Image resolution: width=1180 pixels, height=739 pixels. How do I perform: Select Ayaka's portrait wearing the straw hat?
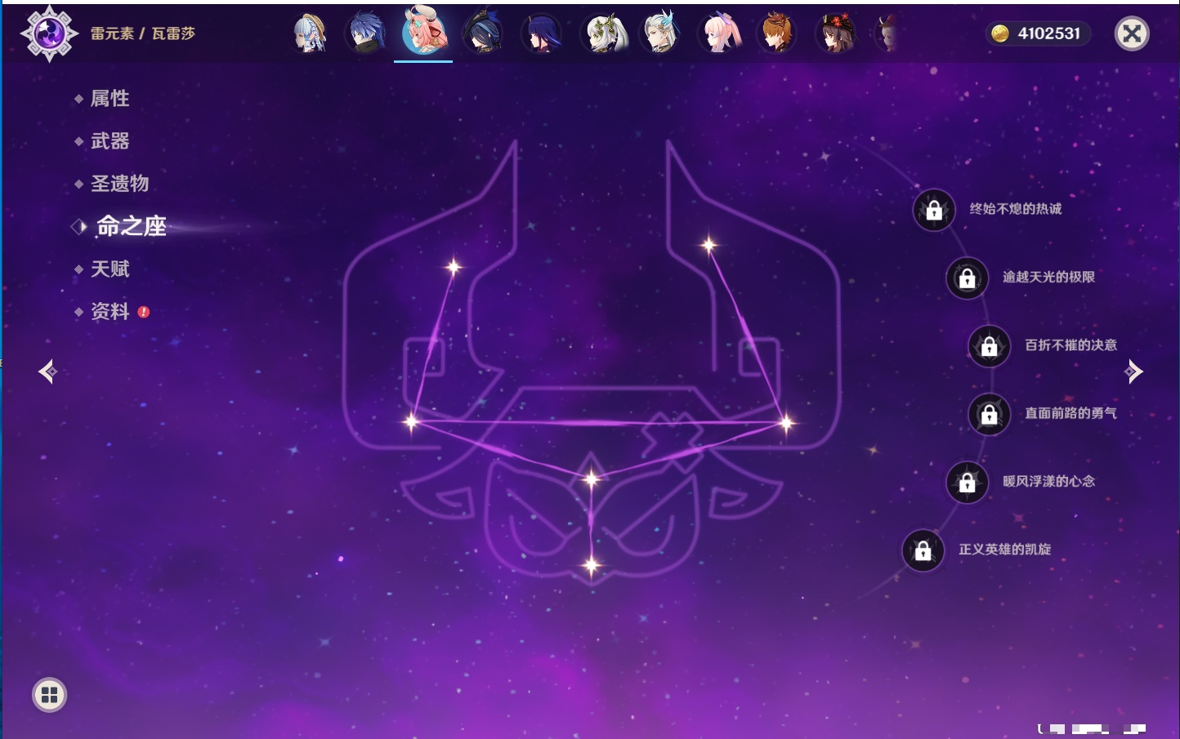[x=310, y=33]
